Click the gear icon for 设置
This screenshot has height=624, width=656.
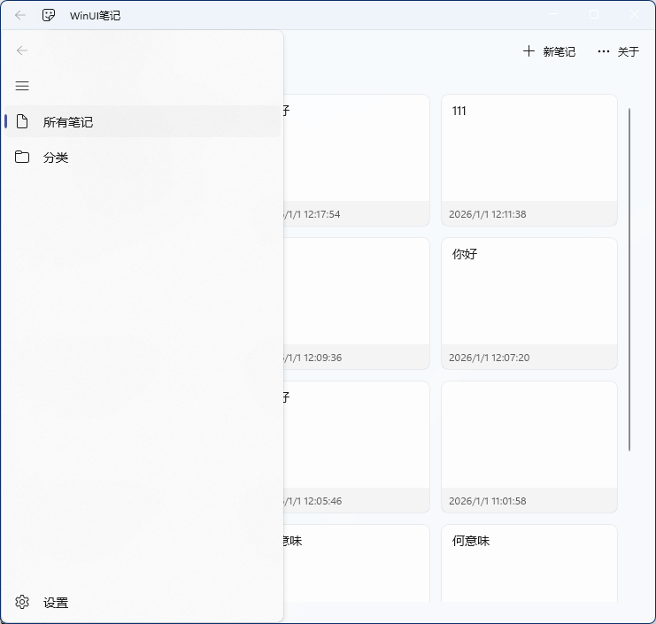click(22, 603)
